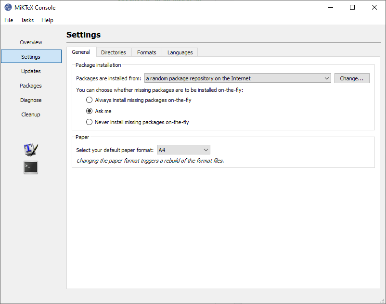Switch to the Directories tab
Viewport: 386px width, 304px height.
114,52
